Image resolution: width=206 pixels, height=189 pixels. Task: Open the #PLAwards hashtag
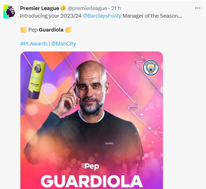click(34, 44)
